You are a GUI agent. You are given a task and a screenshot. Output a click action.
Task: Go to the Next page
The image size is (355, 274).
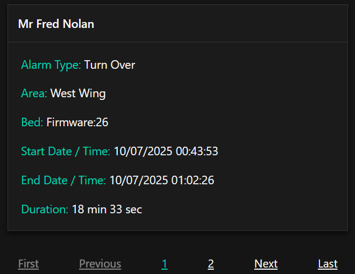[x=266, y=264]
